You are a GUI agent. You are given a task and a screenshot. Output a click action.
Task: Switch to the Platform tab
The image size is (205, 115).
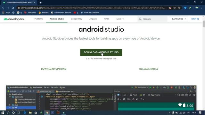[38, 19]
